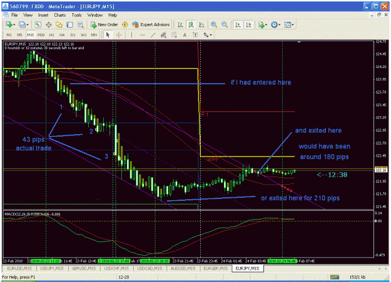The image size is (391, 282).
Task: Switch to the EURUSD,M15 chart tab
Action: coord(19,268)
